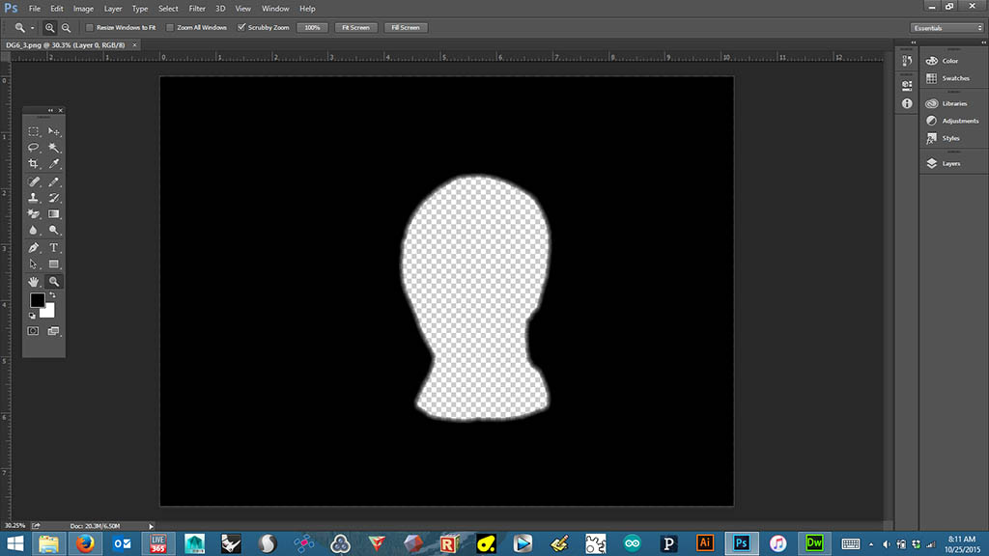Image resolution: width=989 pixels, height=556 pixels.
Task: Enable Resize Windows to Fit checkbox
Action: point(90,28)
